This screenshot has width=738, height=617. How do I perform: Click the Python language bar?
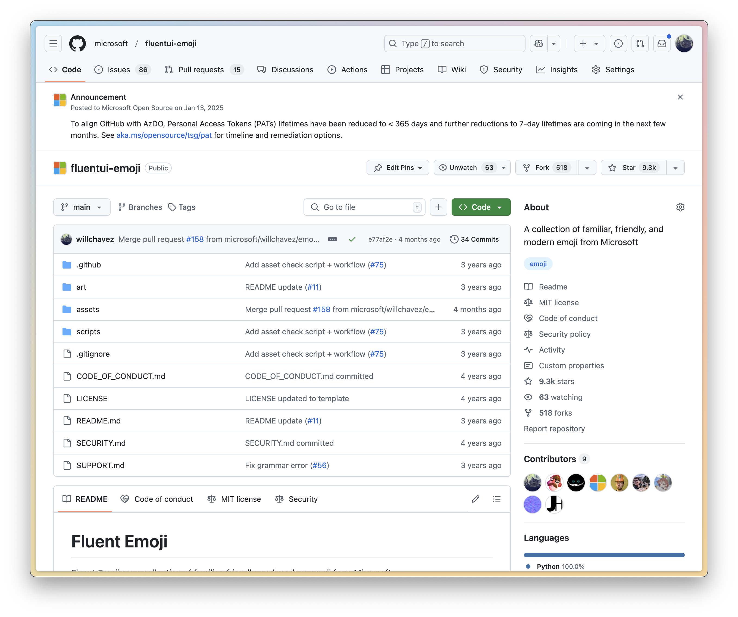pos(604,555)
